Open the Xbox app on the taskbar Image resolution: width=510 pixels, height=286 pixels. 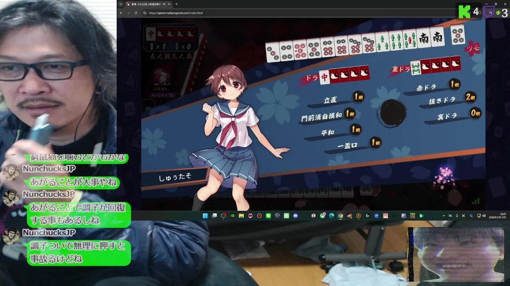coord(322,216)
